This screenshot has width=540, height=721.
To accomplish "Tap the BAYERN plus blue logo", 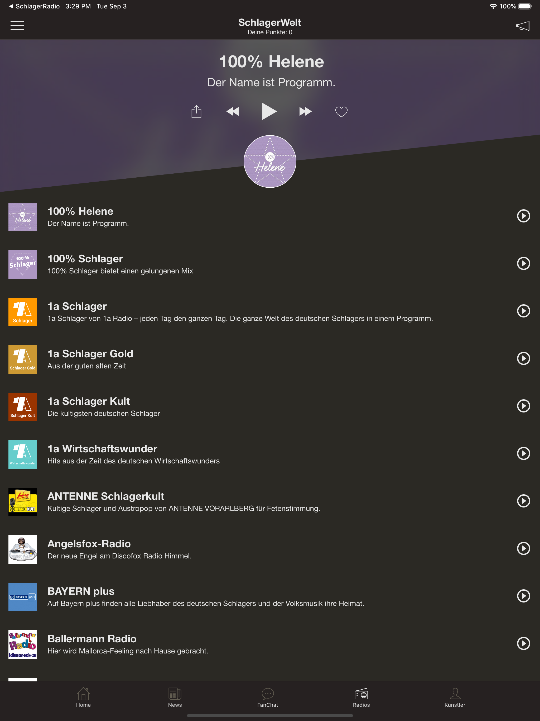I will (22, 597).
